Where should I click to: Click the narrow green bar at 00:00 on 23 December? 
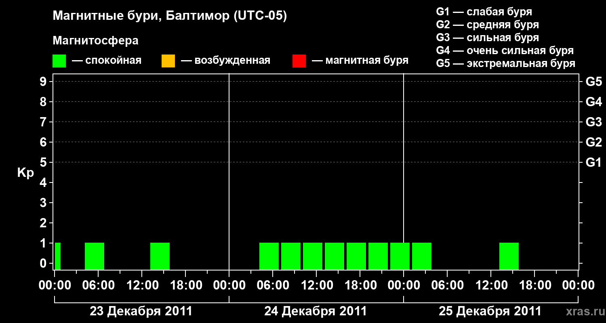pos(58,256)
